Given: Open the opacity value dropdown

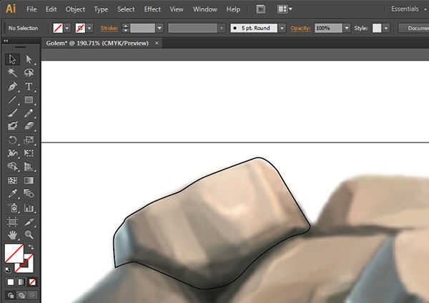Looking at the screenshot, I should 347,28.
